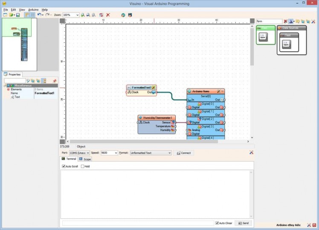Toggle the Auto Scroll checkbox
The image size is (319, 230).
[x=64, y=166]
